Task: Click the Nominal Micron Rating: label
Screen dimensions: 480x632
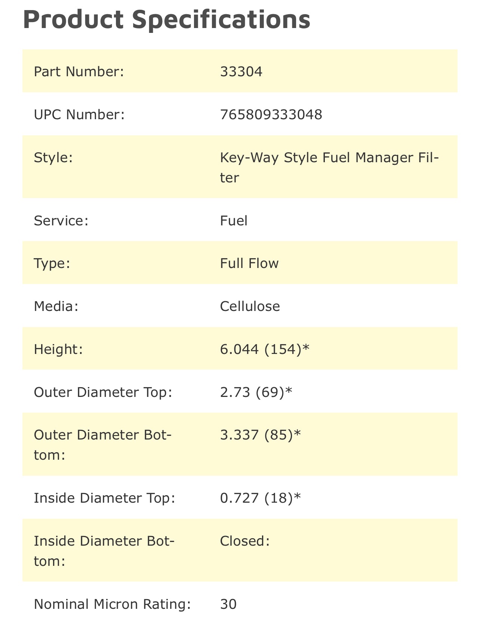Action: pos(112,604)
